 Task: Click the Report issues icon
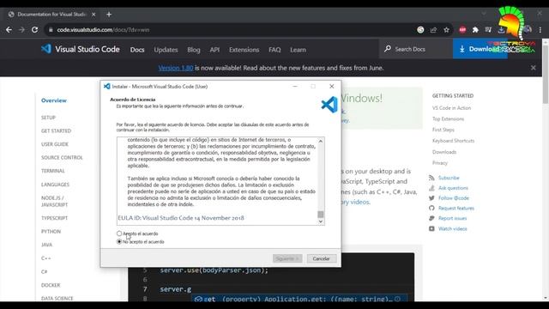[431, 218]
